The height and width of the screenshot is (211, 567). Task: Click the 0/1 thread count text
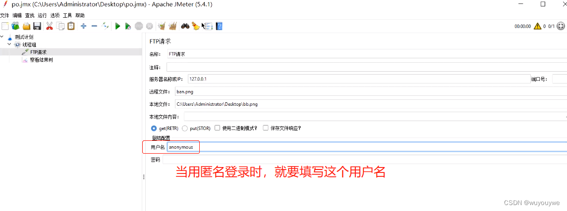point(552,26)
